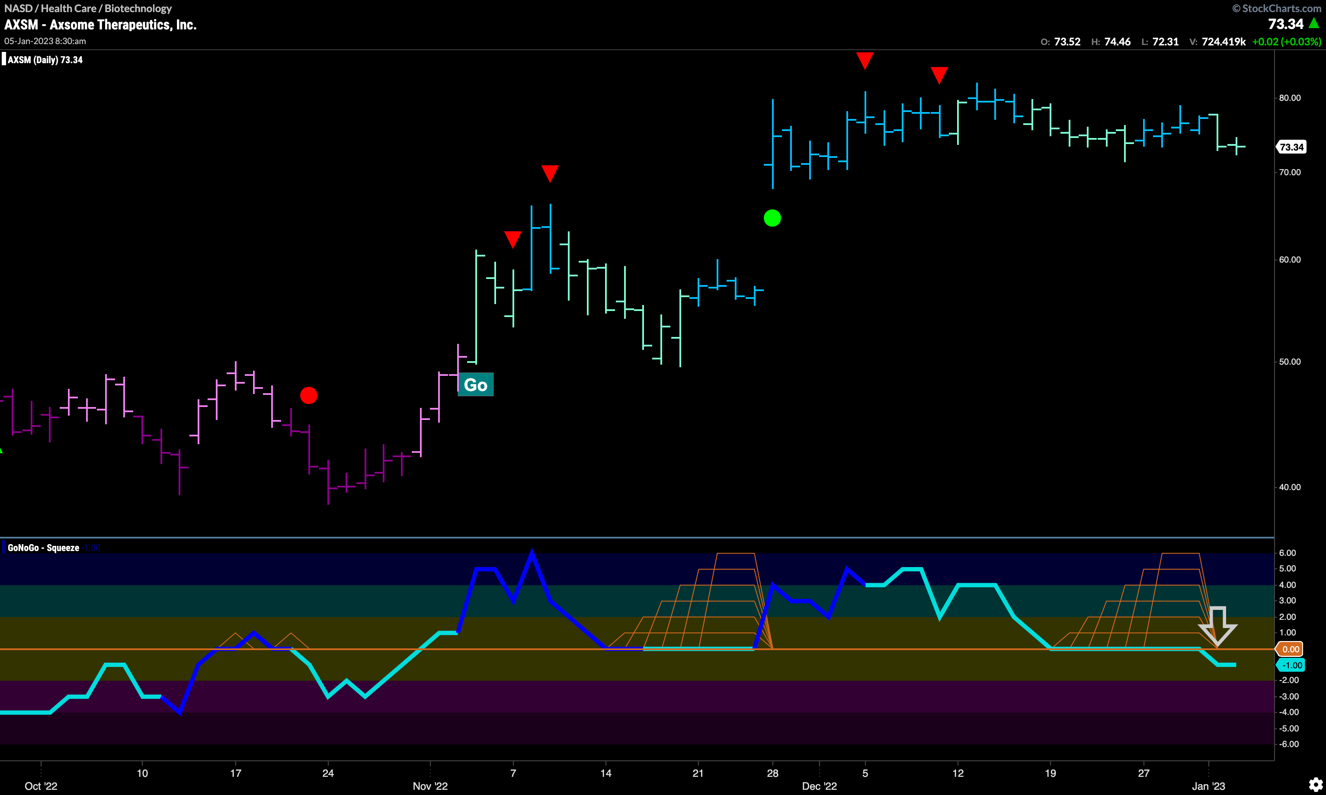Click the Dec '22 date axis label

coord(819,786)
